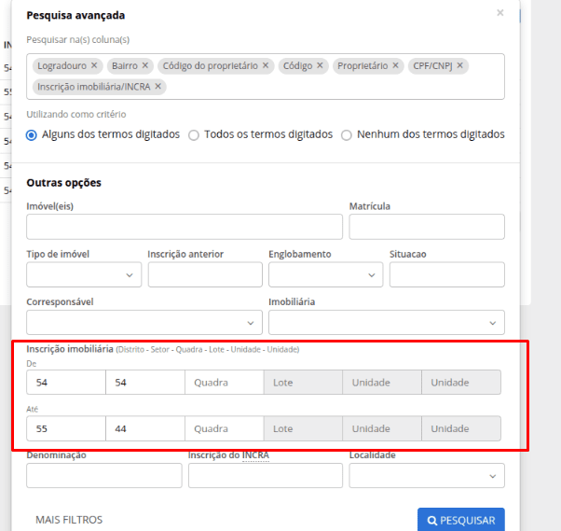The height and width of the screenshot is (531, 561).
Task: Remove the Código do proprietário tag
Action: (x=266, y=66)
